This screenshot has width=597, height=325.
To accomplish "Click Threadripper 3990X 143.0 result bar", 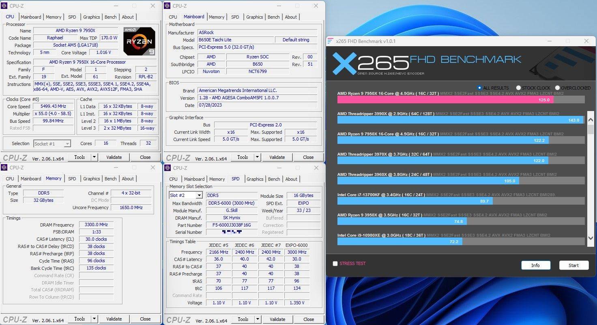I will click(x=460, y=120).
